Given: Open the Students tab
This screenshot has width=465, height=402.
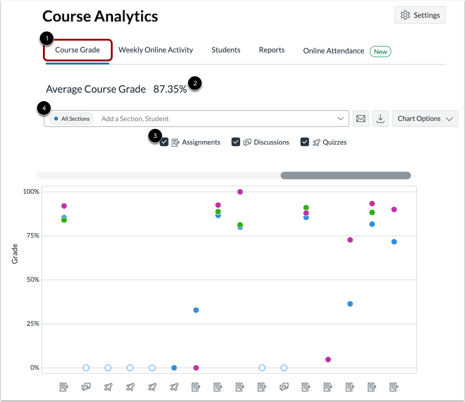Looking at the screenshot, I should [225, 50].
